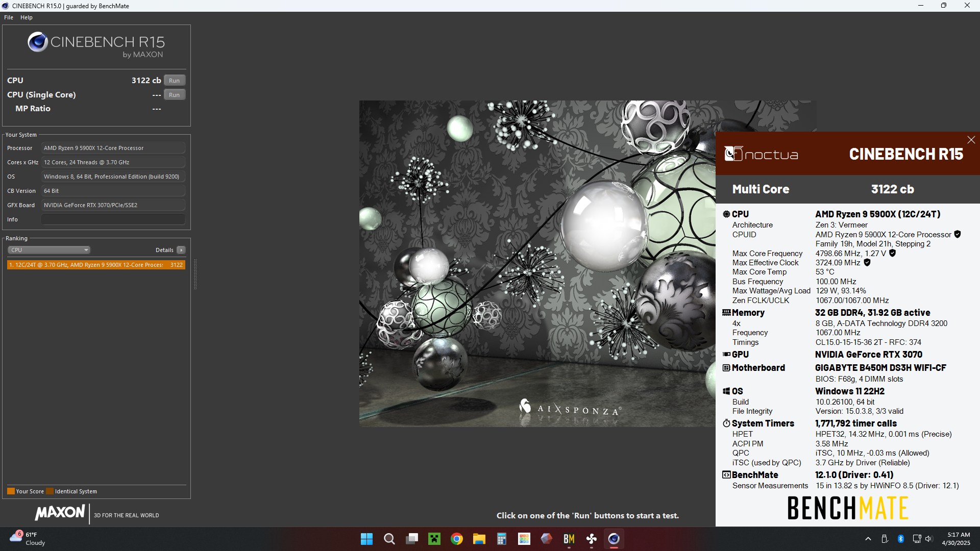This screenshot has width=980, height=551.
Task: Open the weather widget showing 61°F
Action: pyautogui.click(x=28, y=539)
